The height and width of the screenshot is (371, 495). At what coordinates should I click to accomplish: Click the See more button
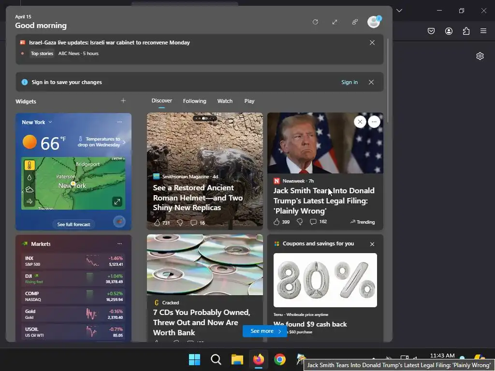265,331
